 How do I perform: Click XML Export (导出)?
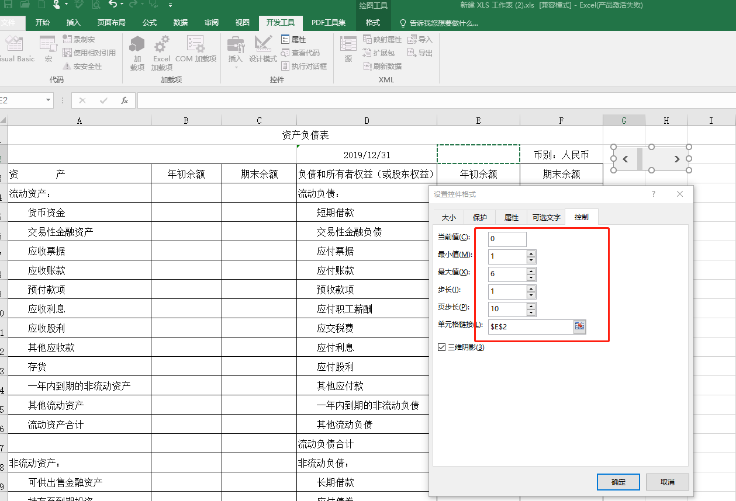coord(420,53)
